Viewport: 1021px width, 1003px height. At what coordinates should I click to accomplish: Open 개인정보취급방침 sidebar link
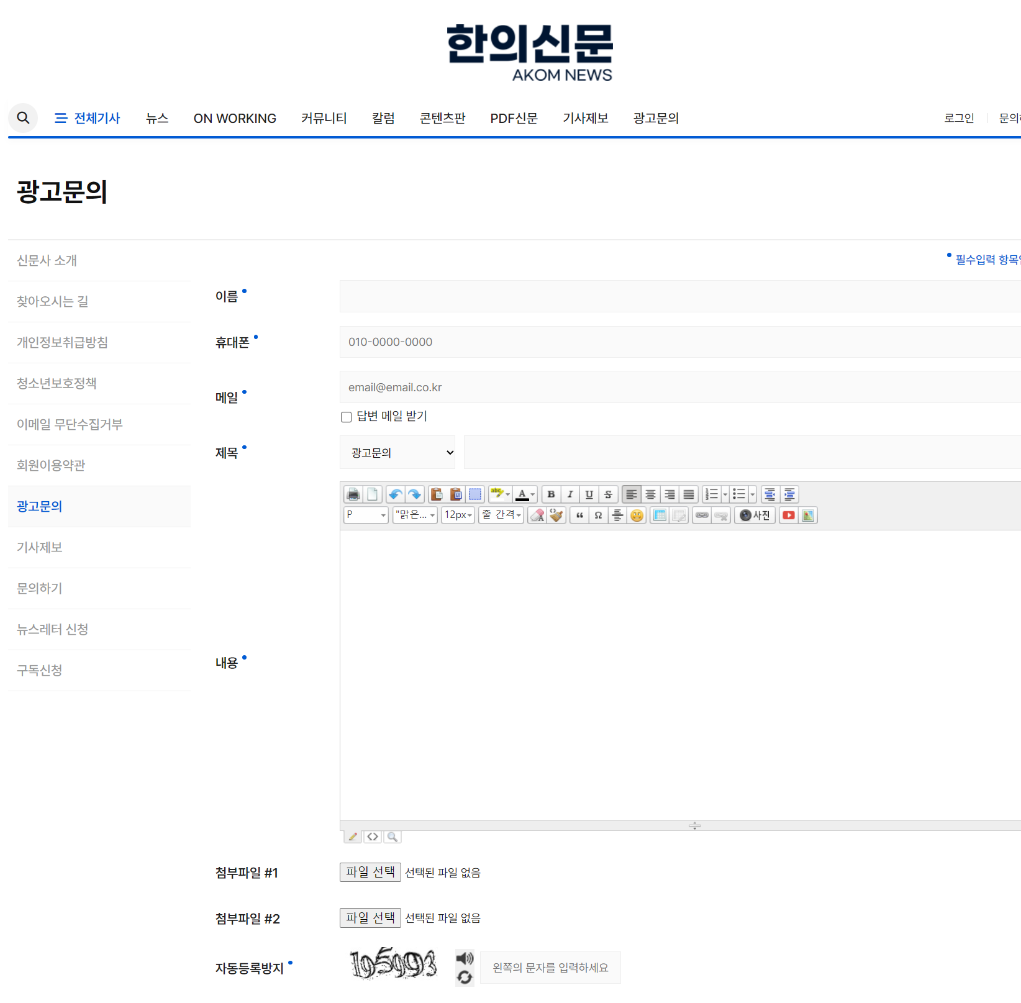tap(62, 342)
